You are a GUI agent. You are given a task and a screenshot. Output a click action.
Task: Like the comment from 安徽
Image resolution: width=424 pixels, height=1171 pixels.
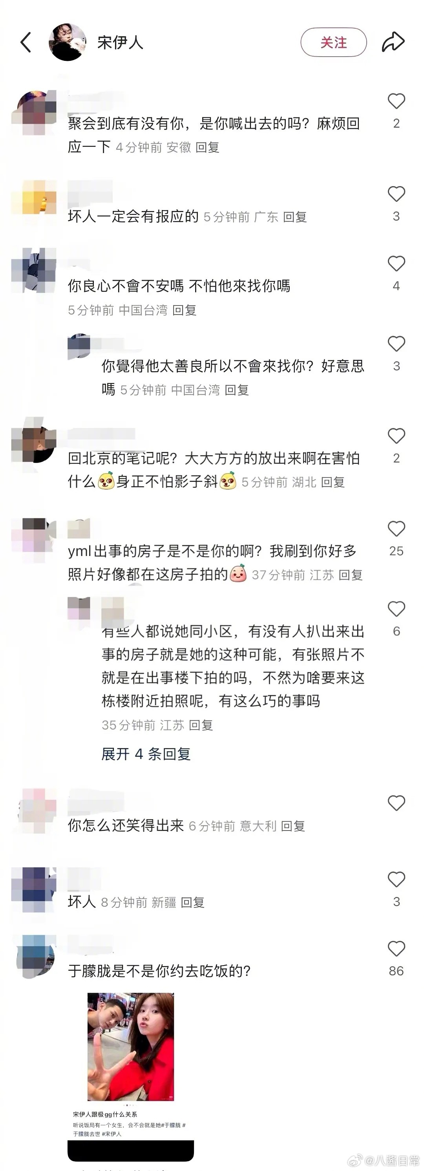pyautogui.click(x=396, y=101)
